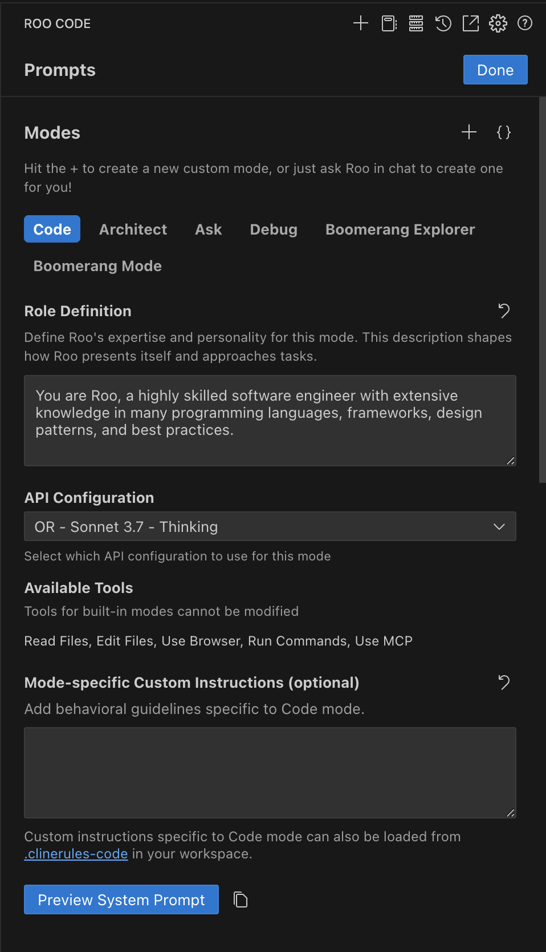Image resolution: width=546 pixels, height=952 pixels.
Task: Open task history clock icon
Action: [x=443, y=23]
